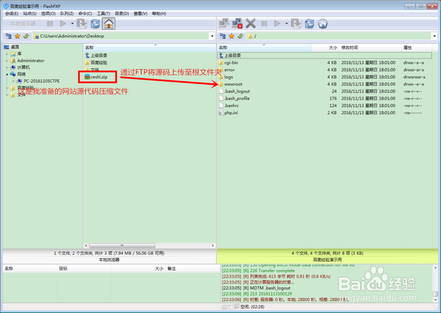Screen dimensions: 441x313
Task: Click the local pane pause button
Action: coord(50,24)
